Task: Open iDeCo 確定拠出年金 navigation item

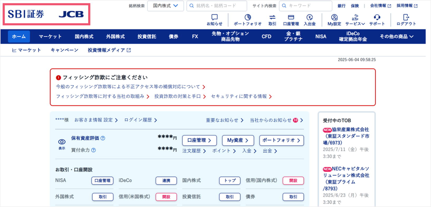Action: point(353,36)
